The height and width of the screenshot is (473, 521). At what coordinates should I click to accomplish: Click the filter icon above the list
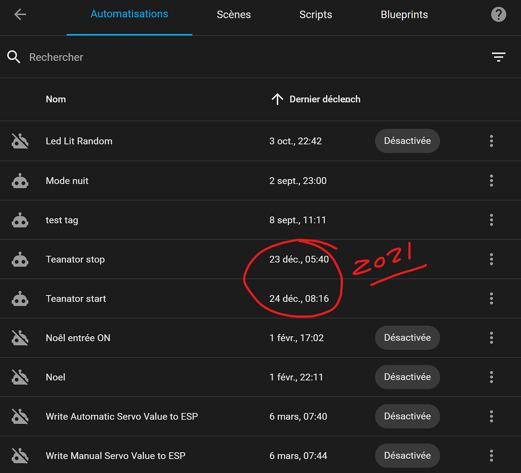click(x=499, y=56)
